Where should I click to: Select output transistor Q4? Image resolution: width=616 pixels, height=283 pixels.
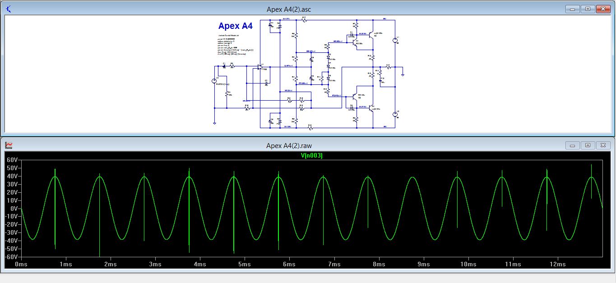pos(371,108)
